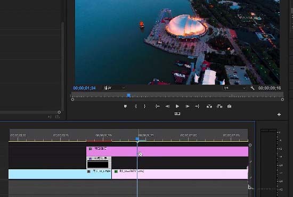Click the fx badge on the magenta clip

point(90,149)
